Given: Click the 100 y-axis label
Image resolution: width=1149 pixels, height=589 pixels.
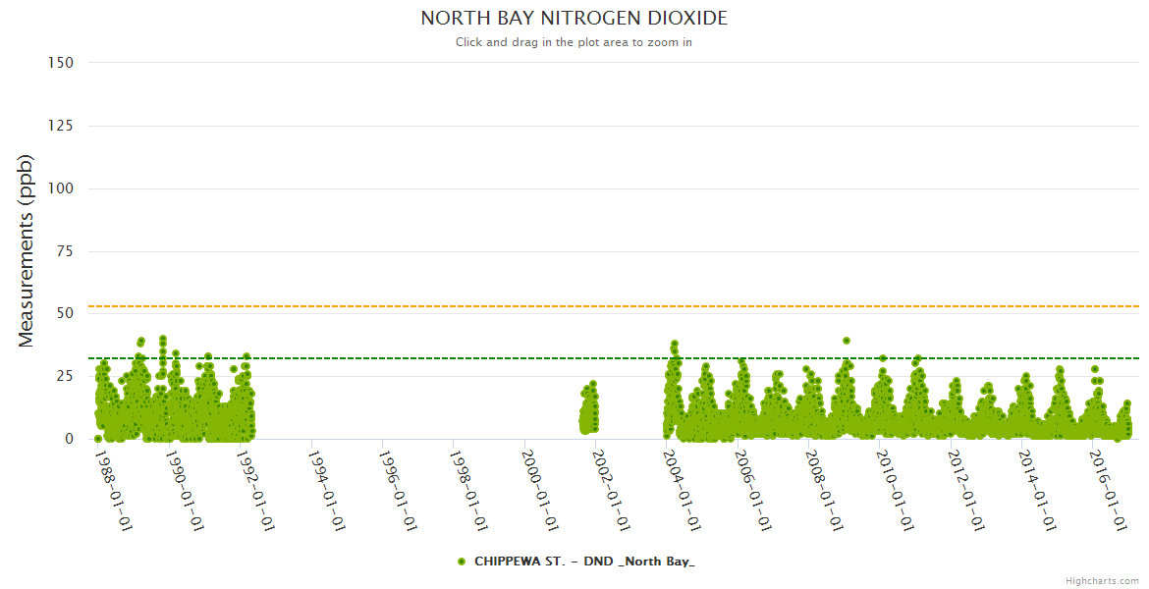Looking at the screenshot, I should tap(61, 188).
